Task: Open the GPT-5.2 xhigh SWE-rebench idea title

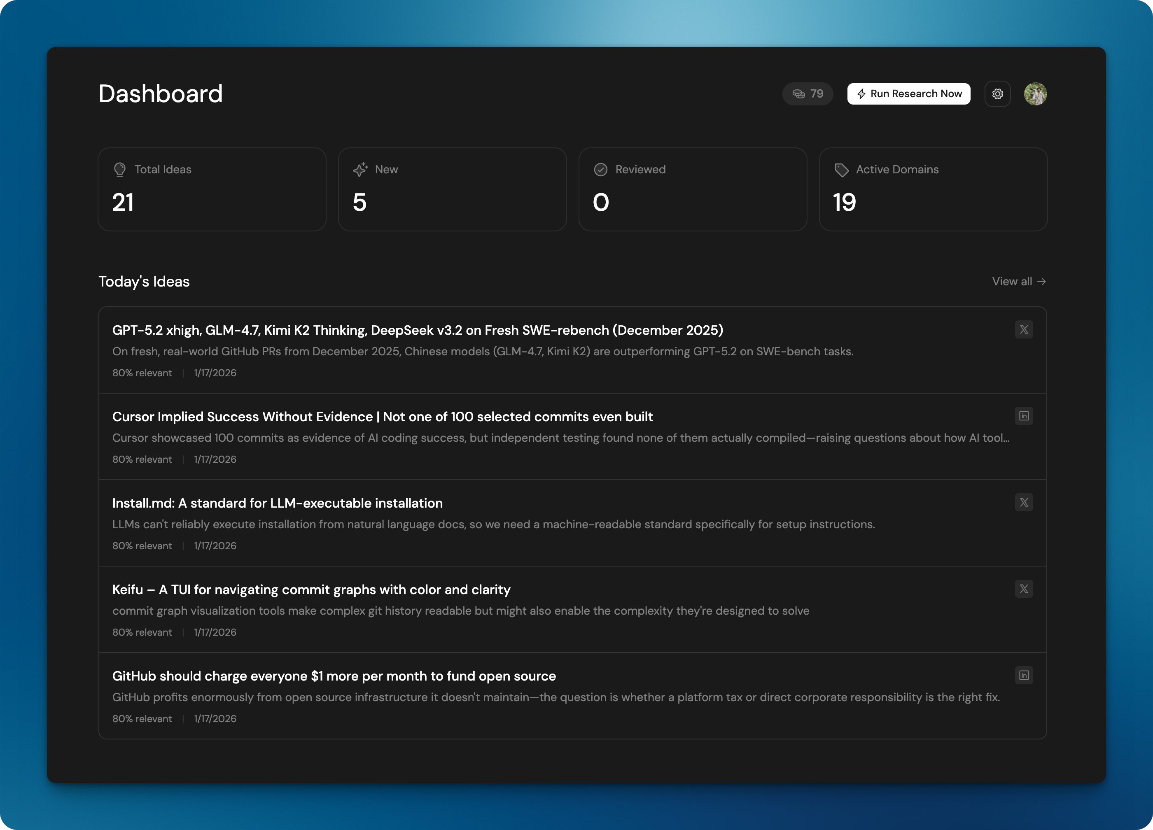Action: click(418, 330)
